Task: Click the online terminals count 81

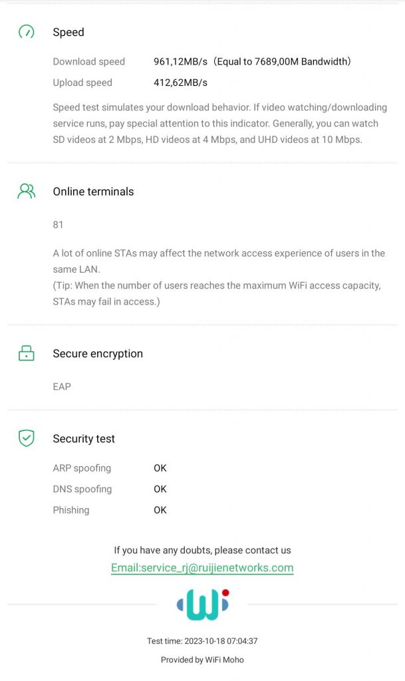Action: click(x=59, y=225)
